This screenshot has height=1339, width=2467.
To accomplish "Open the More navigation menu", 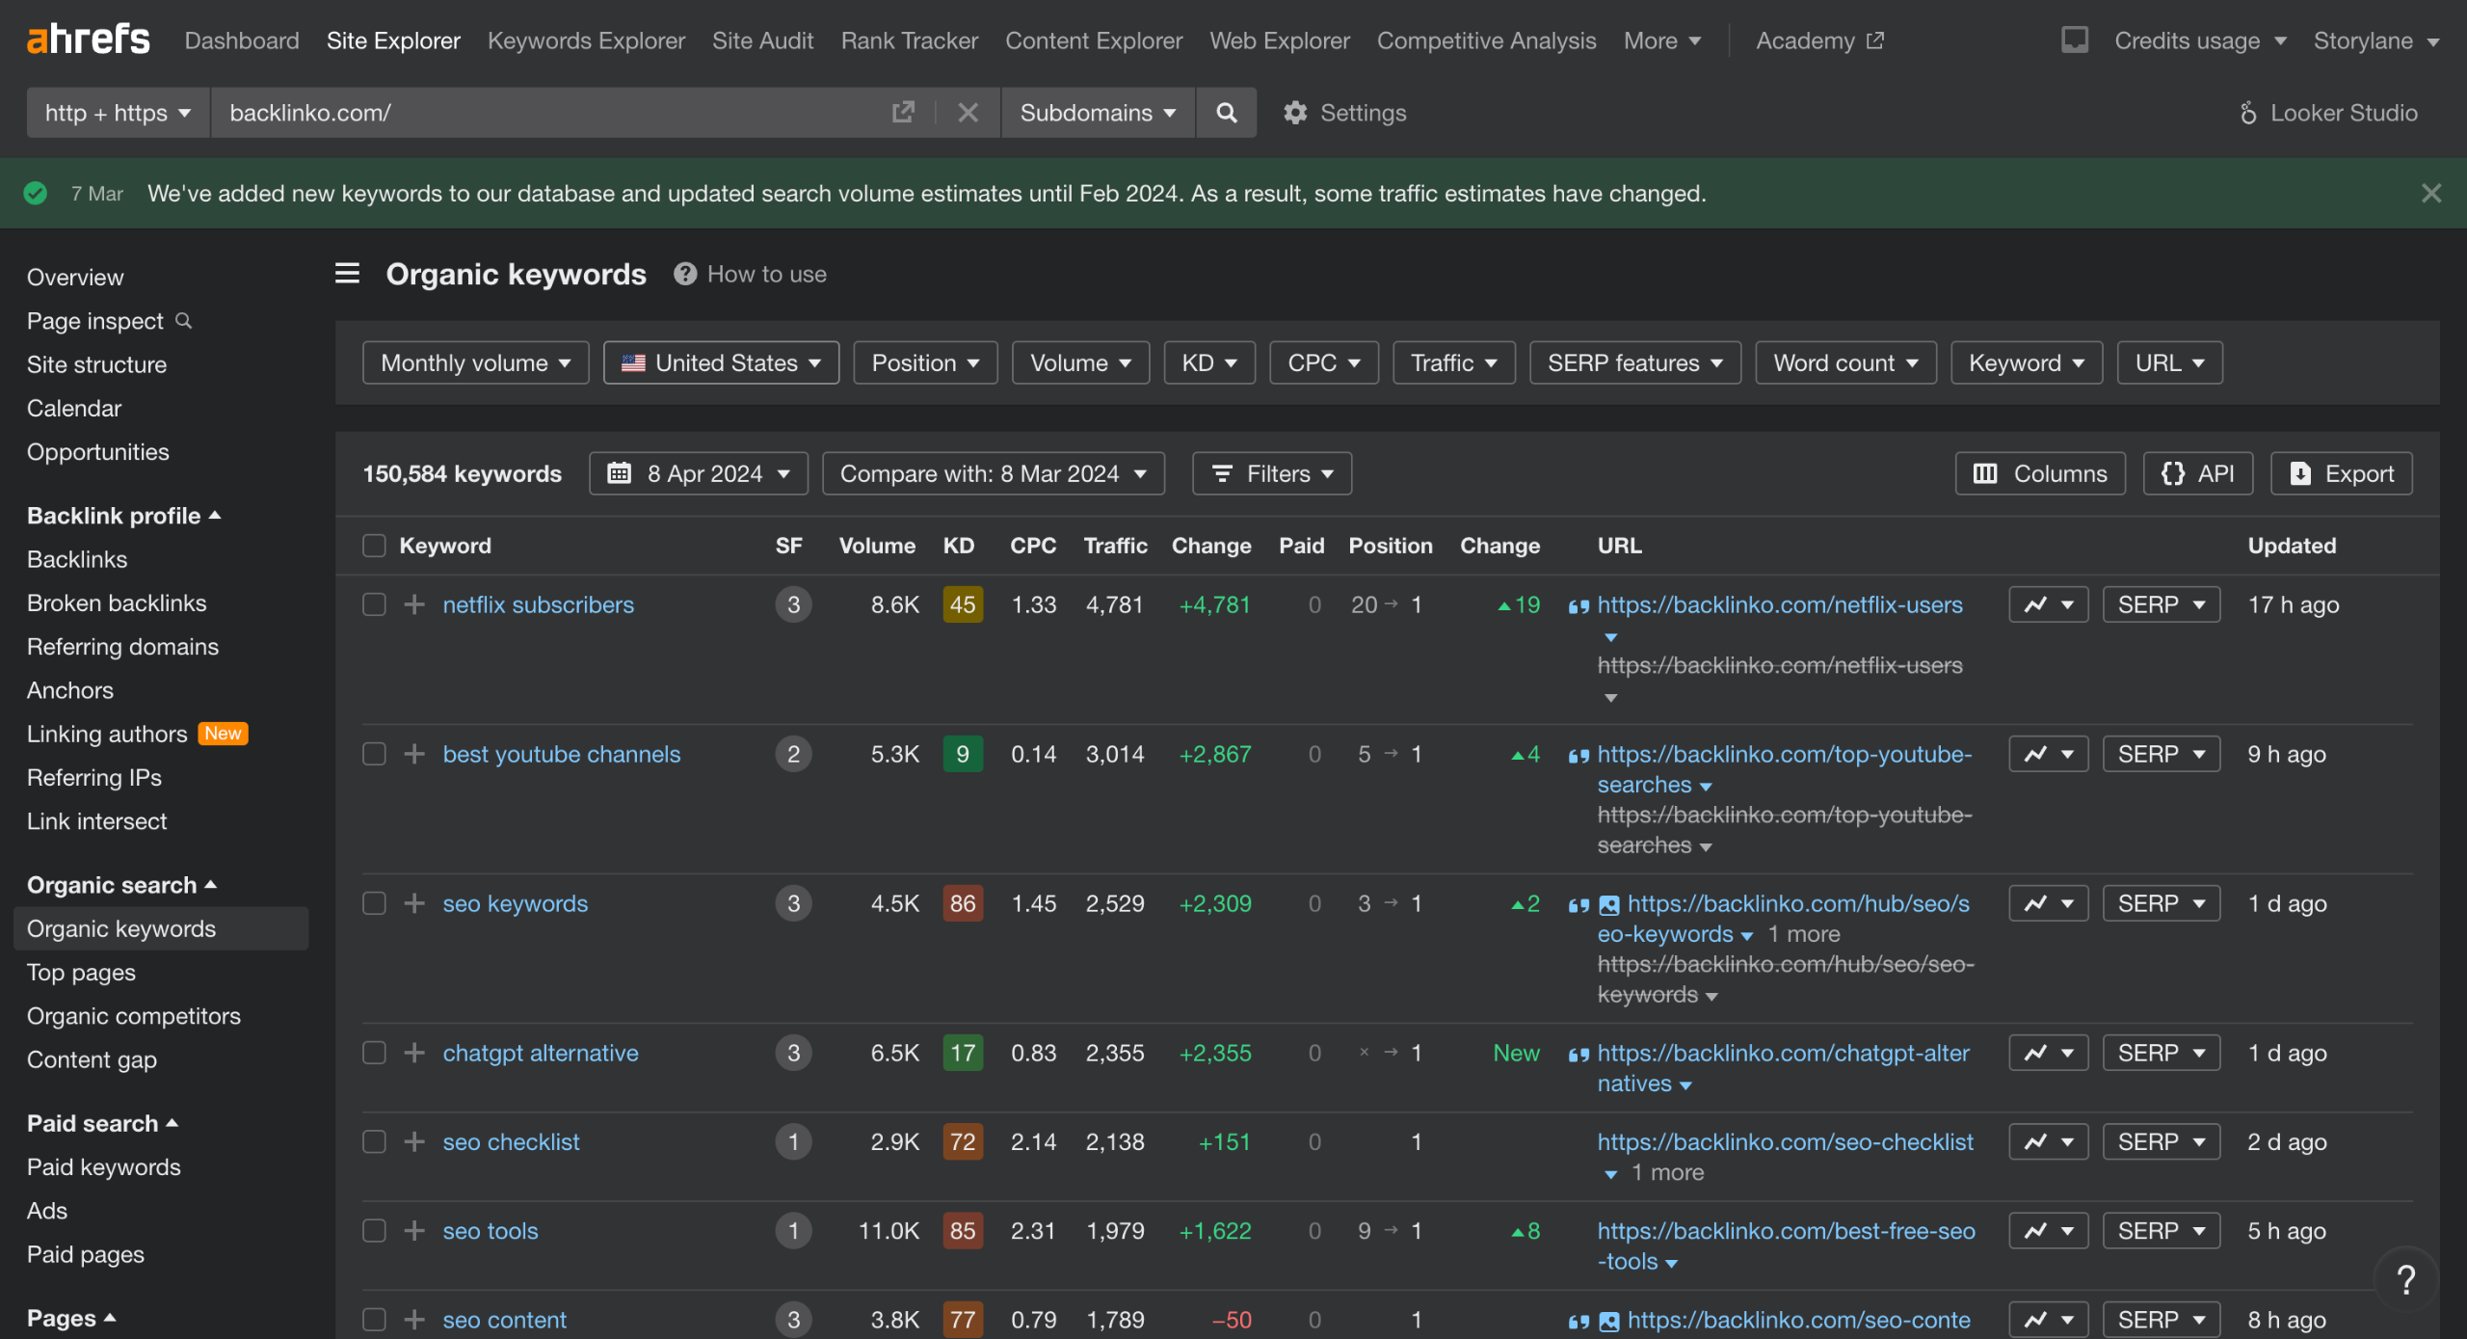I will click(x=1661, y=40).
